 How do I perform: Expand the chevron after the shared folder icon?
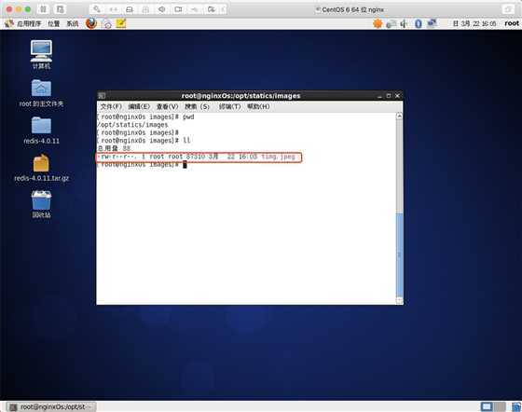(223, 9)
